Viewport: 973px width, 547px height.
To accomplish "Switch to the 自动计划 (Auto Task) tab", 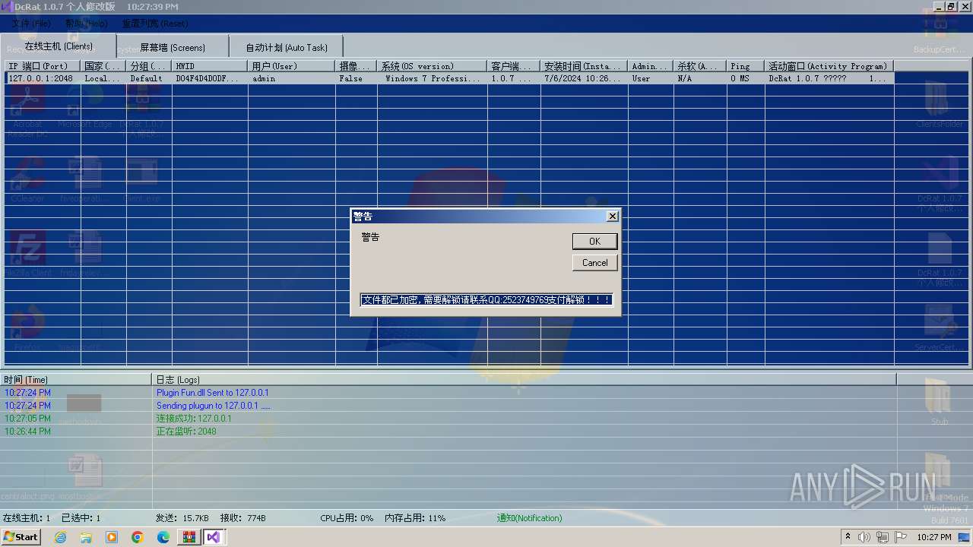I will 287,47.
